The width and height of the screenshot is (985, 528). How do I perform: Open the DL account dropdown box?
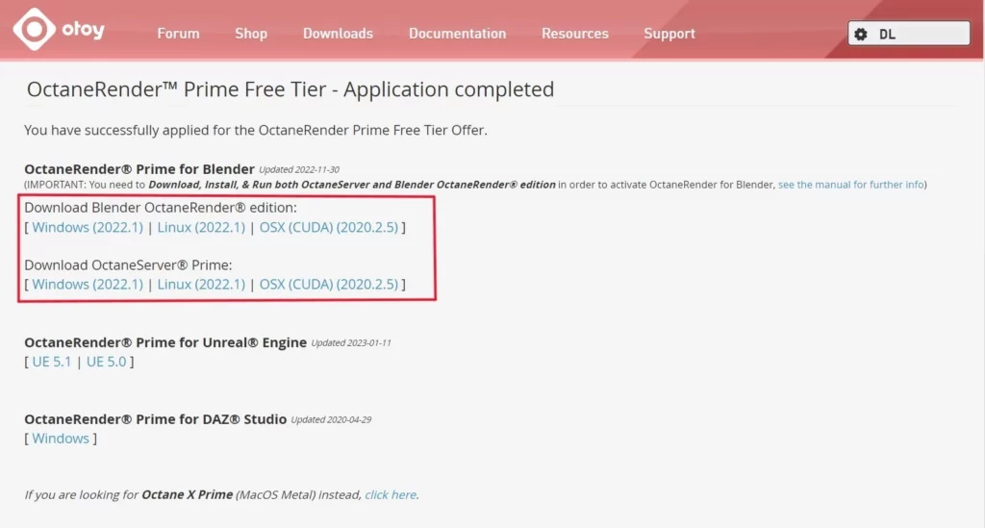click(908, 34)
